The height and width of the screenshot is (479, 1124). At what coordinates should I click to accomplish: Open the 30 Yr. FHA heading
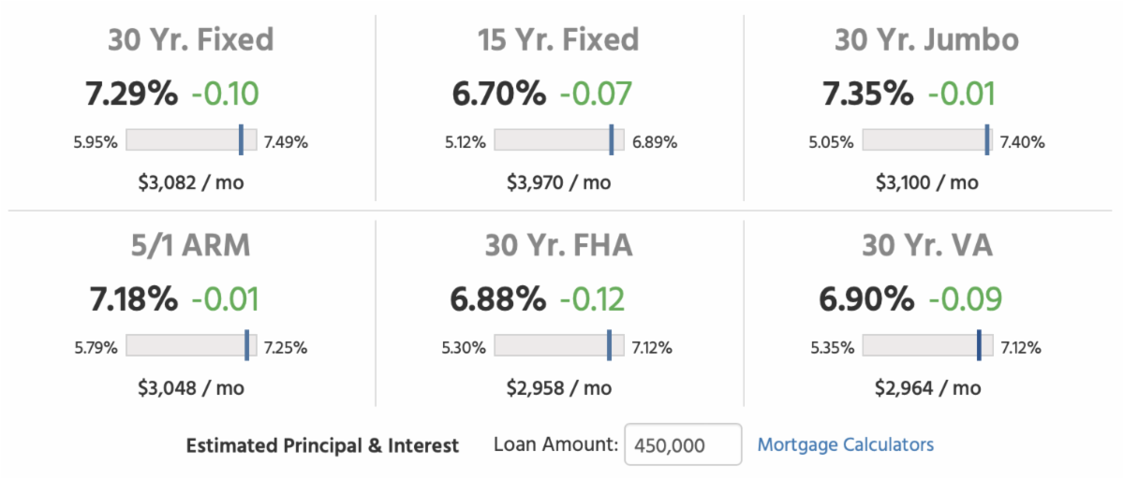[558, 245]
